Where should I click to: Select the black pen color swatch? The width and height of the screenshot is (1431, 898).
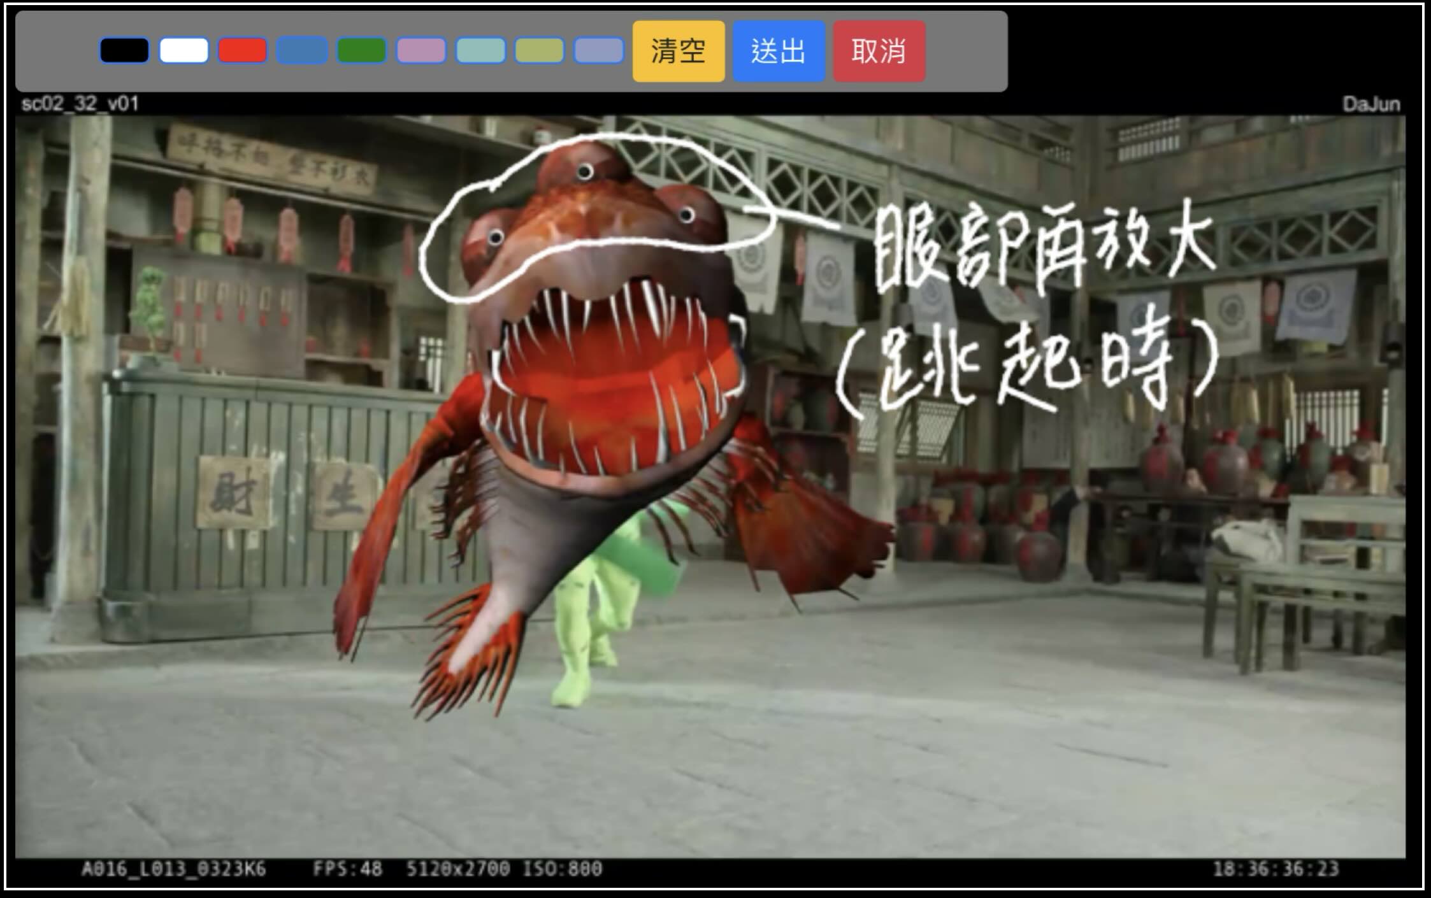(124, 50)
